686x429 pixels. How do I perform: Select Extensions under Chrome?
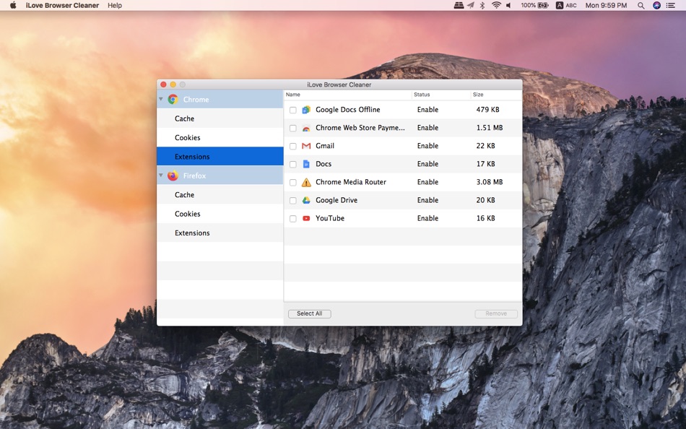pyautogui.click(x=220, y=157)
